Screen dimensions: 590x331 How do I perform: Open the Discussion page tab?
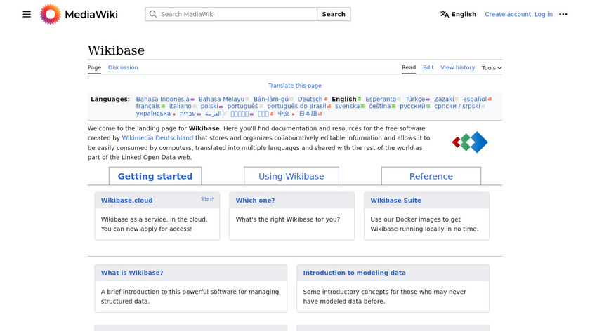click(x=123, y=67)
